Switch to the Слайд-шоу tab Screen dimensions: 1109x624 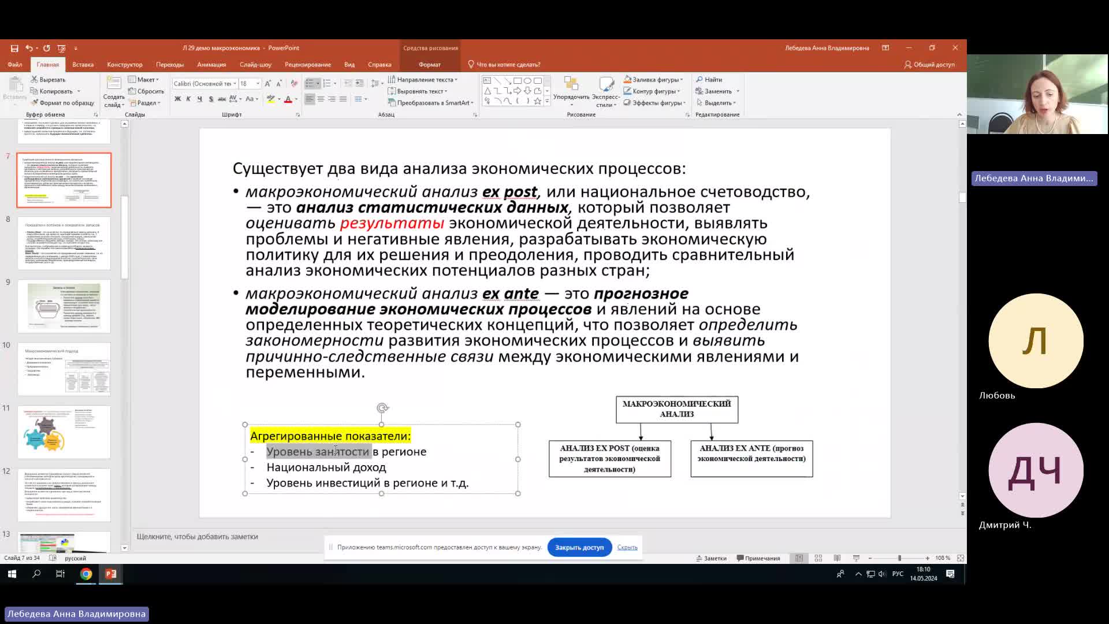(255, 65)
